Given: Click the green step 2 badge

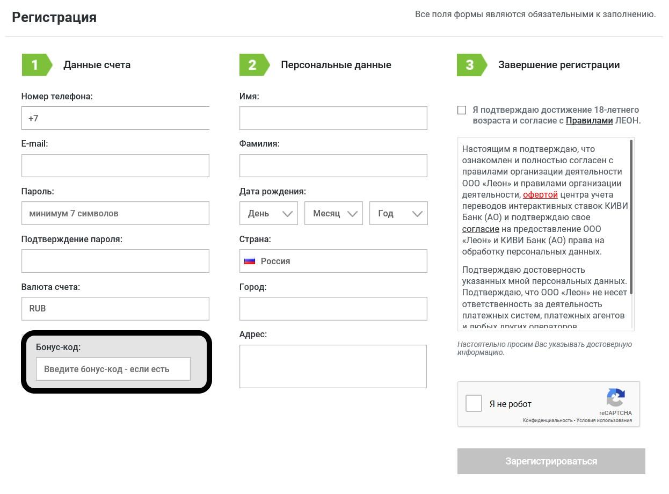Looking at the screenshot, I should (253, 65).
